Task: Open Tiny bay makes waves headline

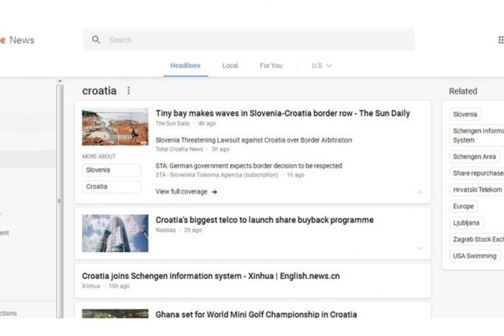Action: coord(283,114)
